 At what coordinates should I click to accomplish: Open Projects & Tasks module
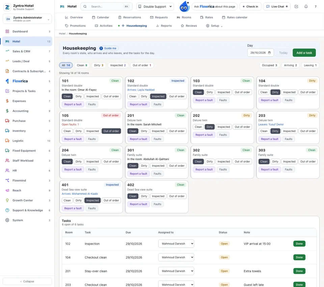pos(27,91)
